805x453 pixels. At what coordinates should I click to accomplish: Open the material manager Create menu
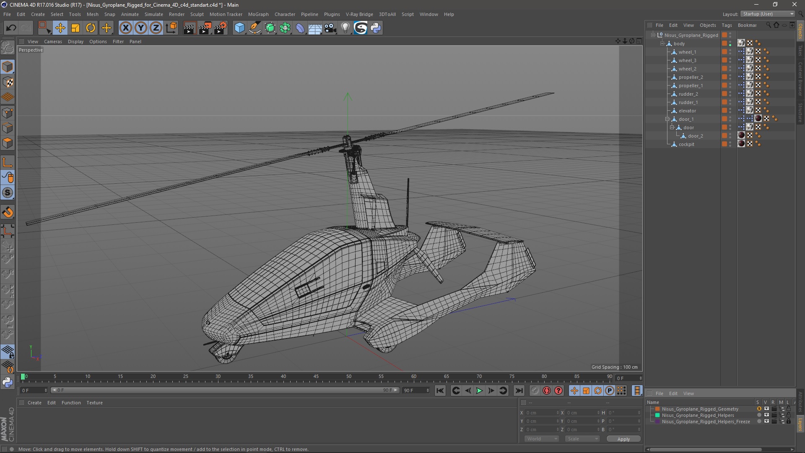[34, 403]
